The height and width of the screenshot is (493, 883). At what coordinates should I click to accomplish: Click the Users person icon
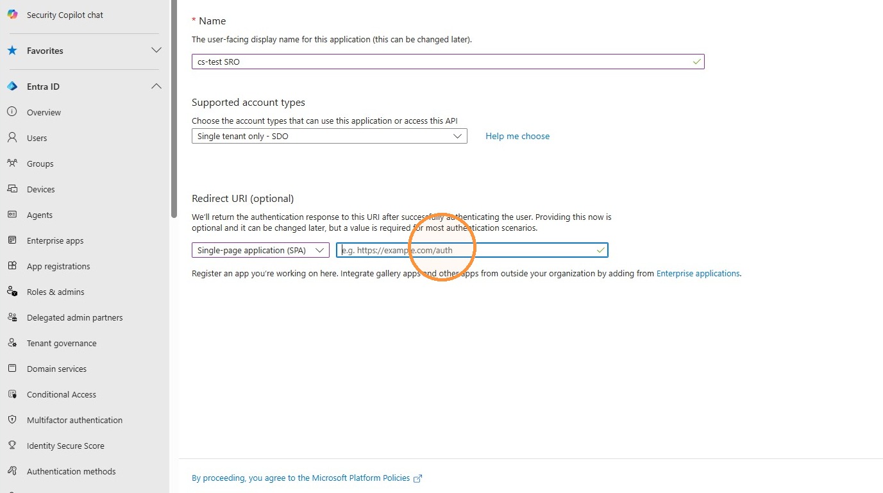coord(12,138)
